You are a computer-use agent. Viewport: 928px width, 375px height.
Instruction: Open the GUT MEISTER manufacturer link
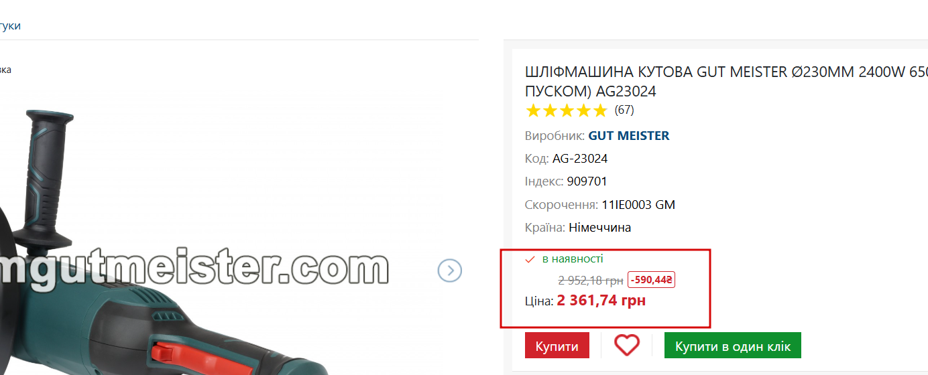629,136
